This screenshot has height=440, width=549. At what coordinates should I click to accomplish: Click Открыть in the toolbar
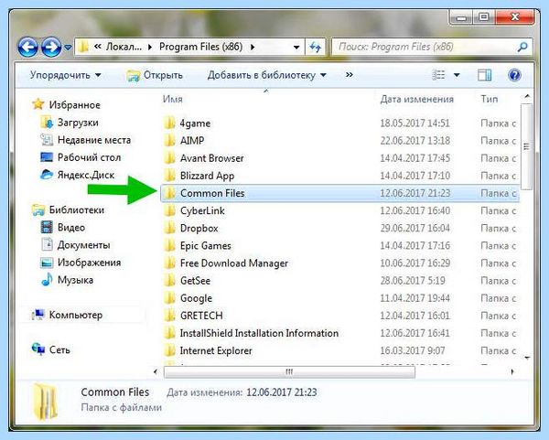coord(155,75)
